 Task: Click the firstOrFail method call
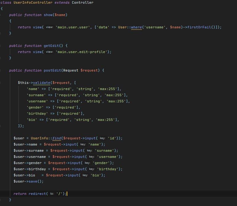199,27
